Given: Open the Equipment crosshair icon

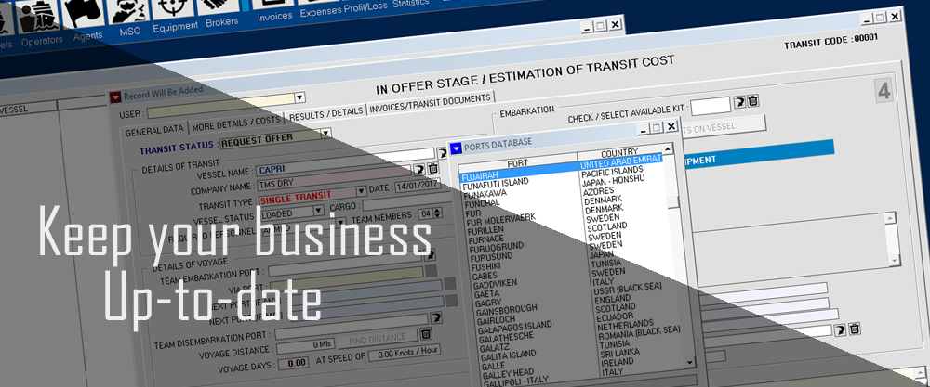Looking at the screenshot, I should coord(173,9).
